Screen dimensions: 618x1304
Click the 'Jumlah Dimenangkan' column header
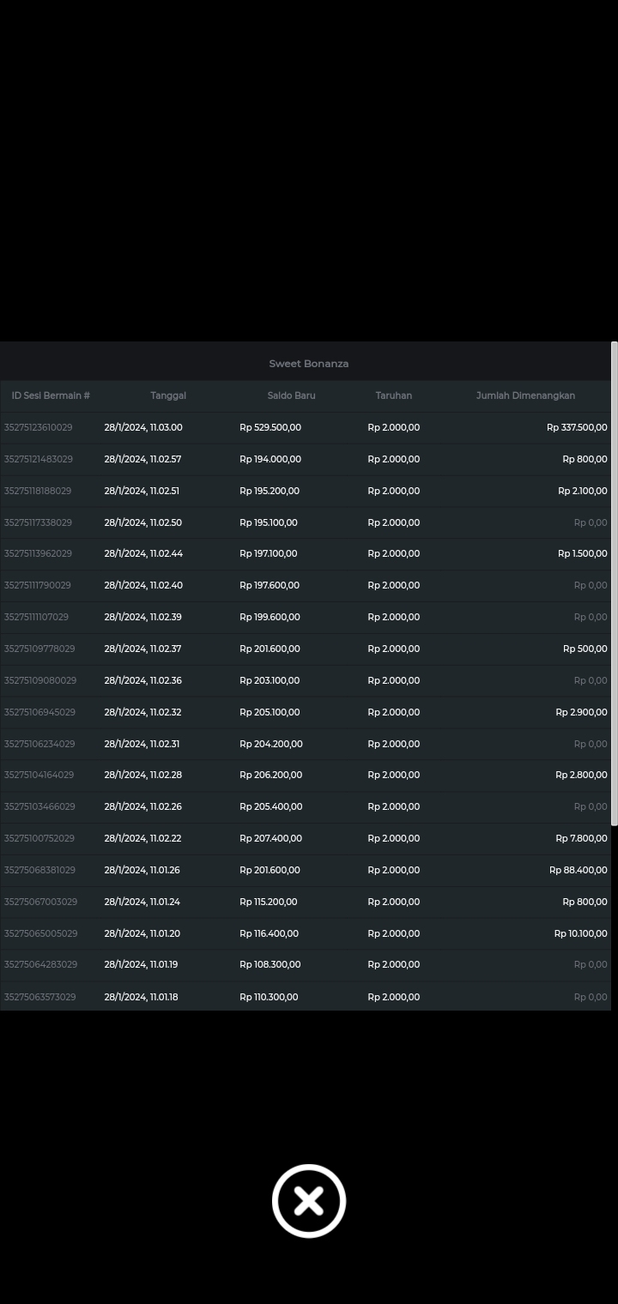point(525,395)
